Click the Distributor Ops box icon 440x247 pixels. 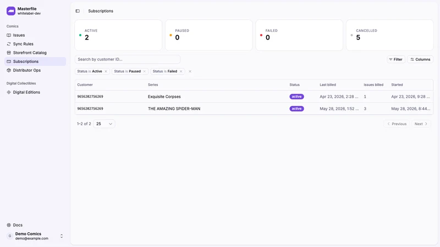pyautogui.click(x=9, y=70)
